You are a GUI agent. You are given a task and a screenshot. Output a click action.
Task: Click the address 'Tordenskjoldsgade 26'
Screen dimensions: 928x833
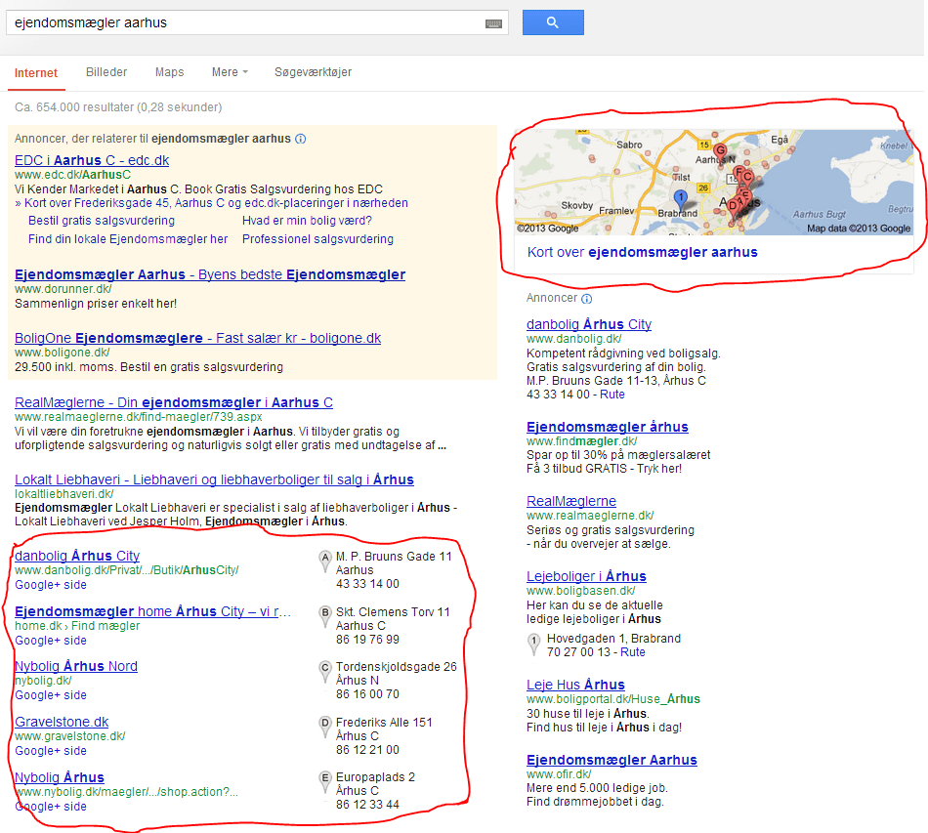pyautogui.click(x=397, y=667)
